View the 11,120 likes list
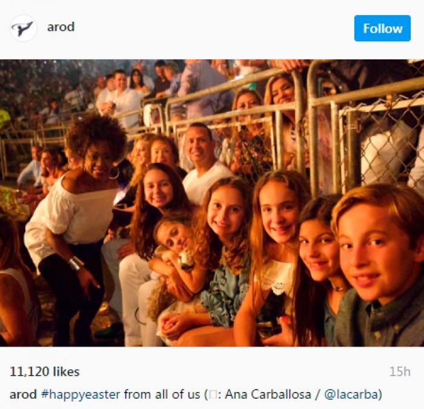The width and height of the screenshot is (424, 409). point(45,371)
